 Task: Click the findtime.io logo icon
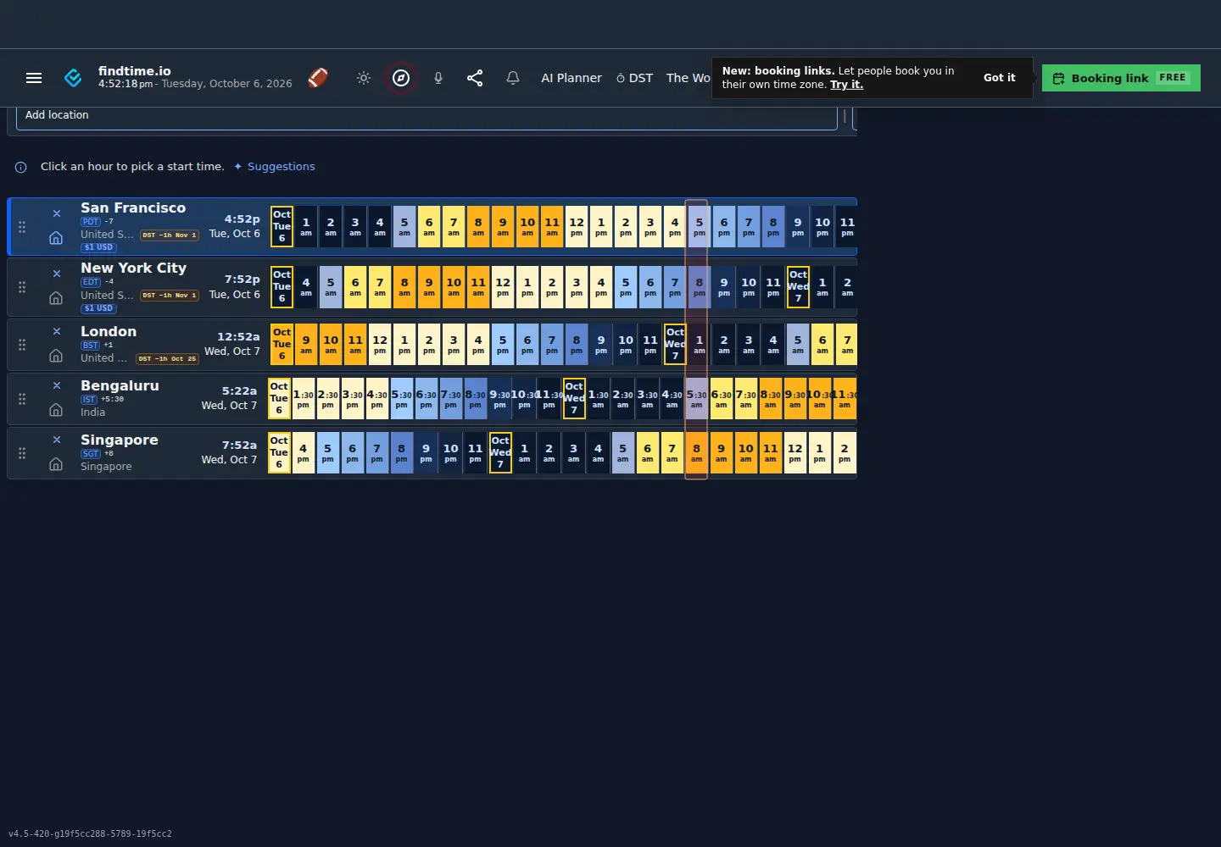pos(74,78)
